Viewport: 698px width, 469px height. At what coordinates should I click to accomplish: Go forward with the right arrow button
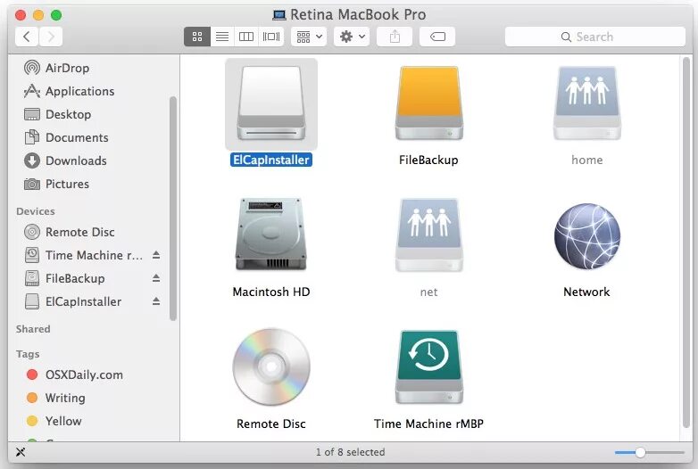pyautogui.click(x=51, y=37)
